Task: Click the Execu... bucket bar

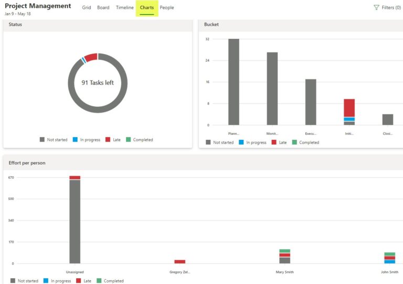Action: [311, 102]
